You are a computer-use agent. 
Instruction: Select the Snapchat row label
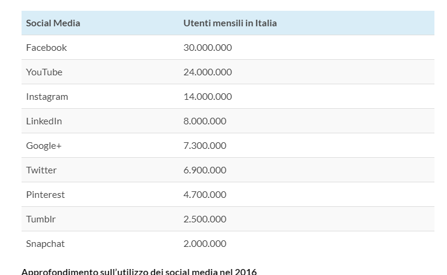tap(45, 244)
